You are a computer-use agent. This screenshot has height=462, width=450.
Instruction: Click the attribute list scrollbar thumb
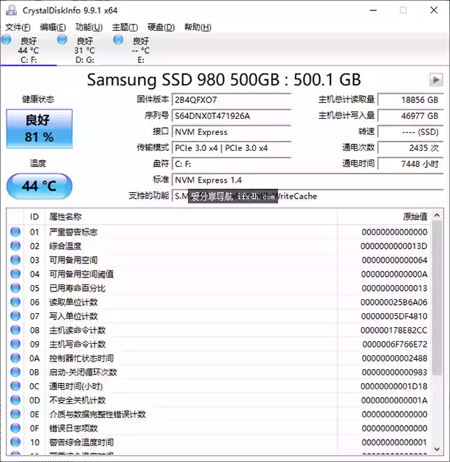[437, 298]
